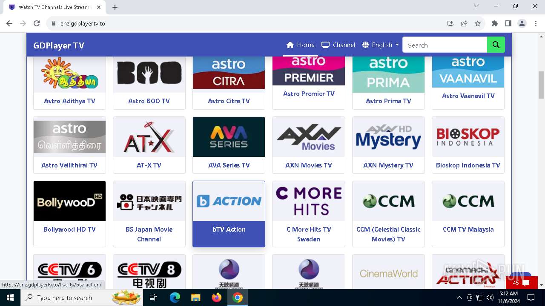545x306 pixels.
Task: Expand the English language dropdown
Action: click(x=381, y=45)
